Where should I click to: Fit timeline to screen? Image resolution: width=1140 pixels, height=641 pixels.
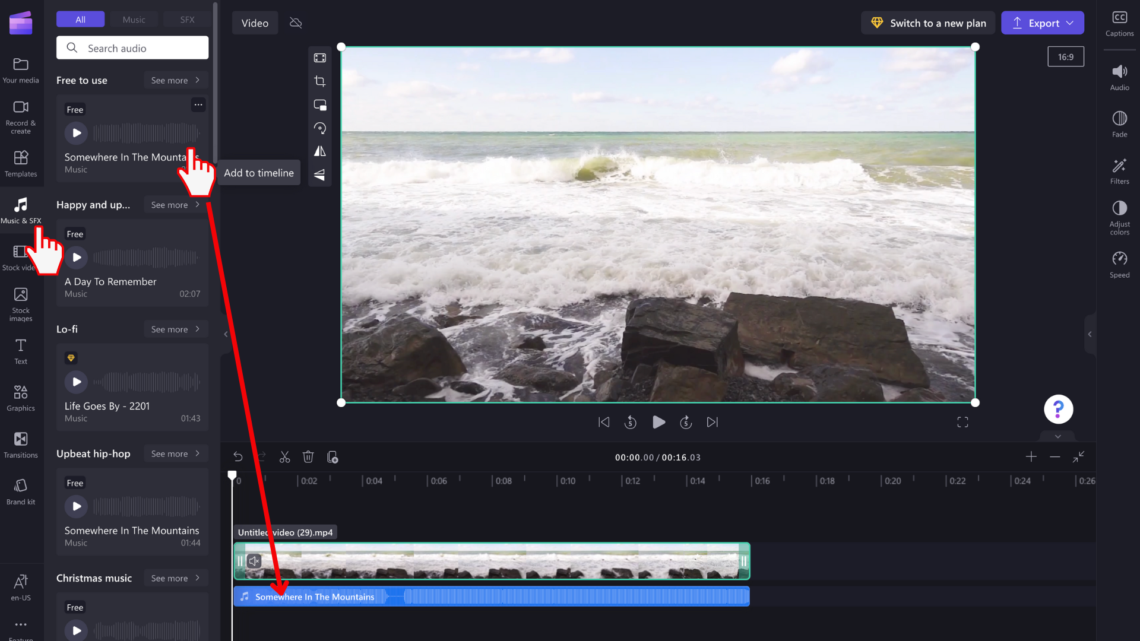click(1078, 456)
